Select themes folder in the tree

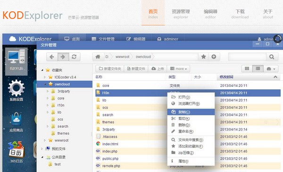(x=63, y=133)
